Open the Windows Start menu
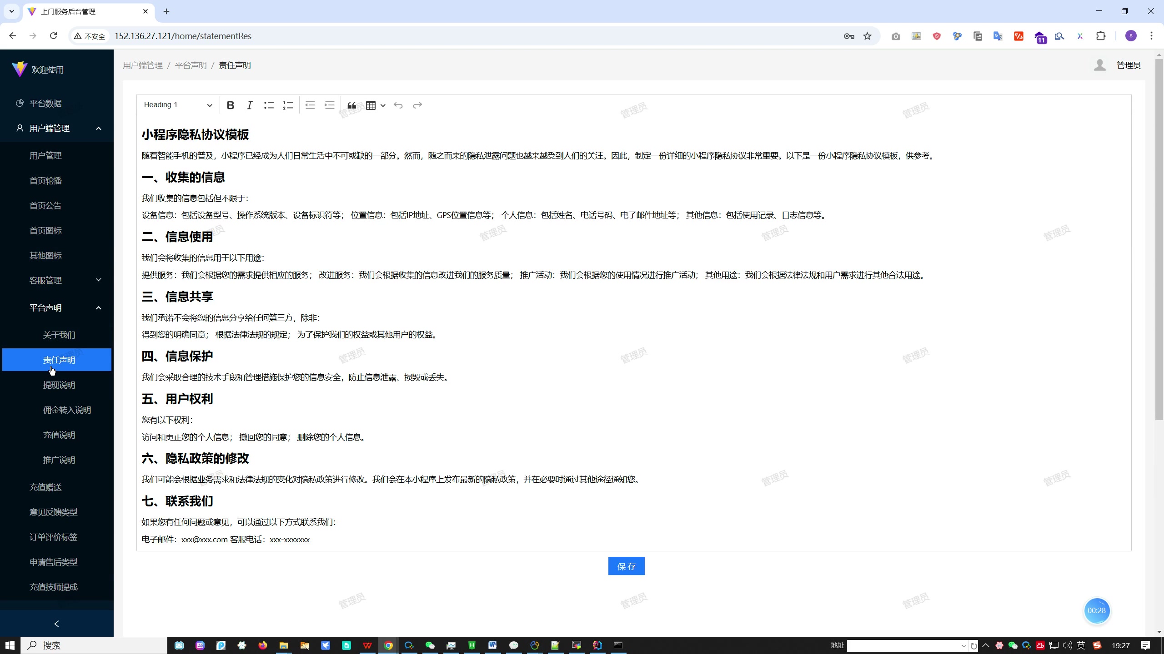This screenshot has height=654, width=1164. point(10,645)
